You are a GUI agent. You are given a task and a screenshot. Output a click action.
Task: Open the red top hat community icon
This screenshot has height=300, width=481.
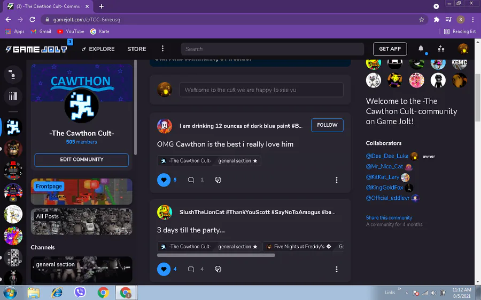[x=13, y=171]
